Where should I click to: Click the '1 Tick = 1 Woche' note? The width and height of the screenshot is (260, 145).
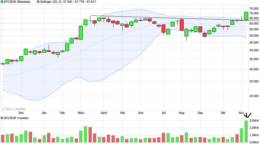(14, 109)
